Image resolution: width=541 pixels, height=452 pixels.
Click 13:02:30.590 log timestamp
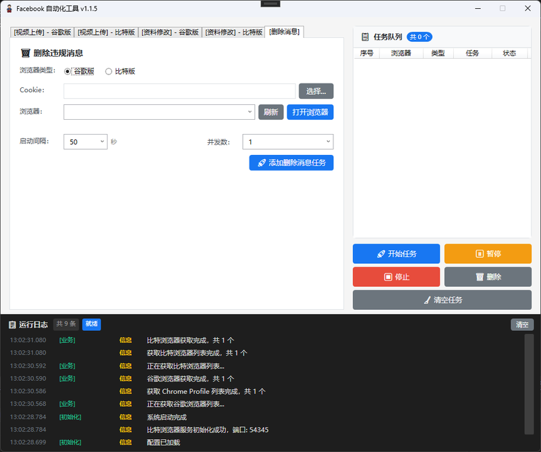tap(28, 378)
